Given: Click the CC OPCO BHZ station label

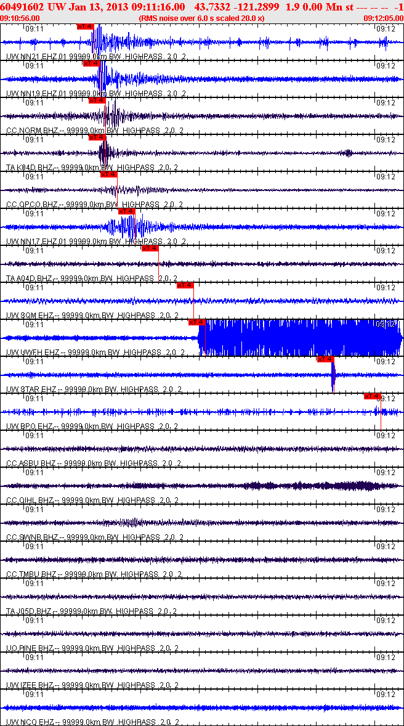Looking at the screenshot, I should point(94,205).
